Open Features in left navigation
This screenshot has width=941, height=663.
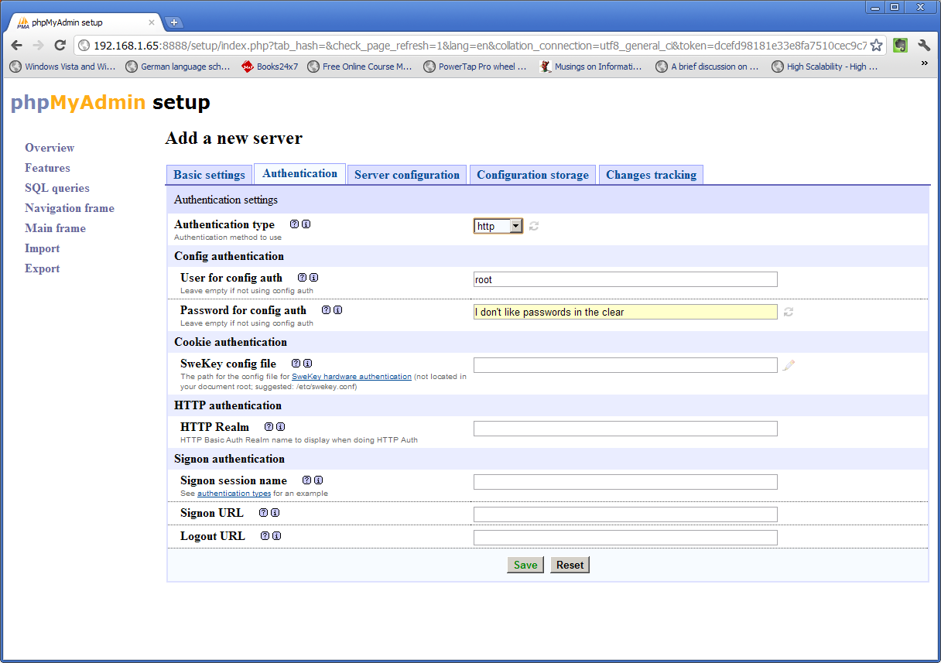pos(47,168)
